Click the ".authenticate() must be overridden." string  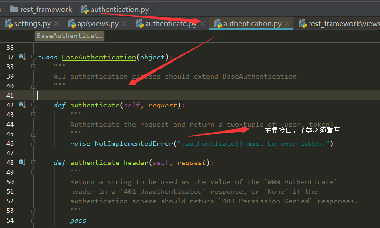[x=253, y=143]
